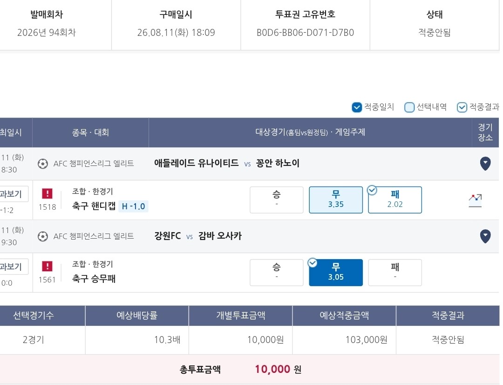Click the check badge on 무 3.05
The width and height of the screenshot is (503, 385).
click(x=313, y=263)
